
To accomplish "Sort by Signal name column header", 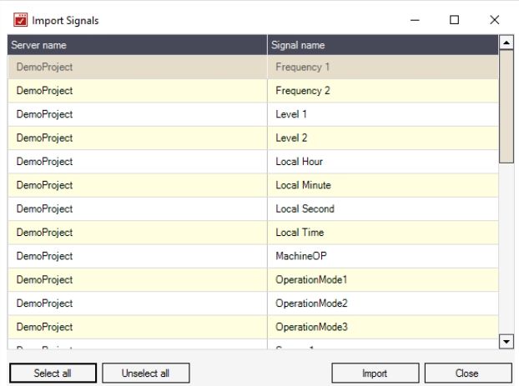I will tap(382, 45).
